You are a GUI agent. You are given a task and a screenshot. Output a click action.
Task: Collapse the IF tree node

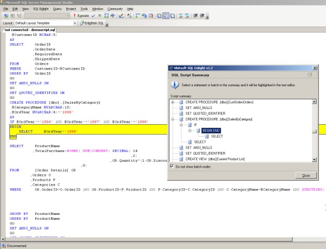(x=181, y=125)
